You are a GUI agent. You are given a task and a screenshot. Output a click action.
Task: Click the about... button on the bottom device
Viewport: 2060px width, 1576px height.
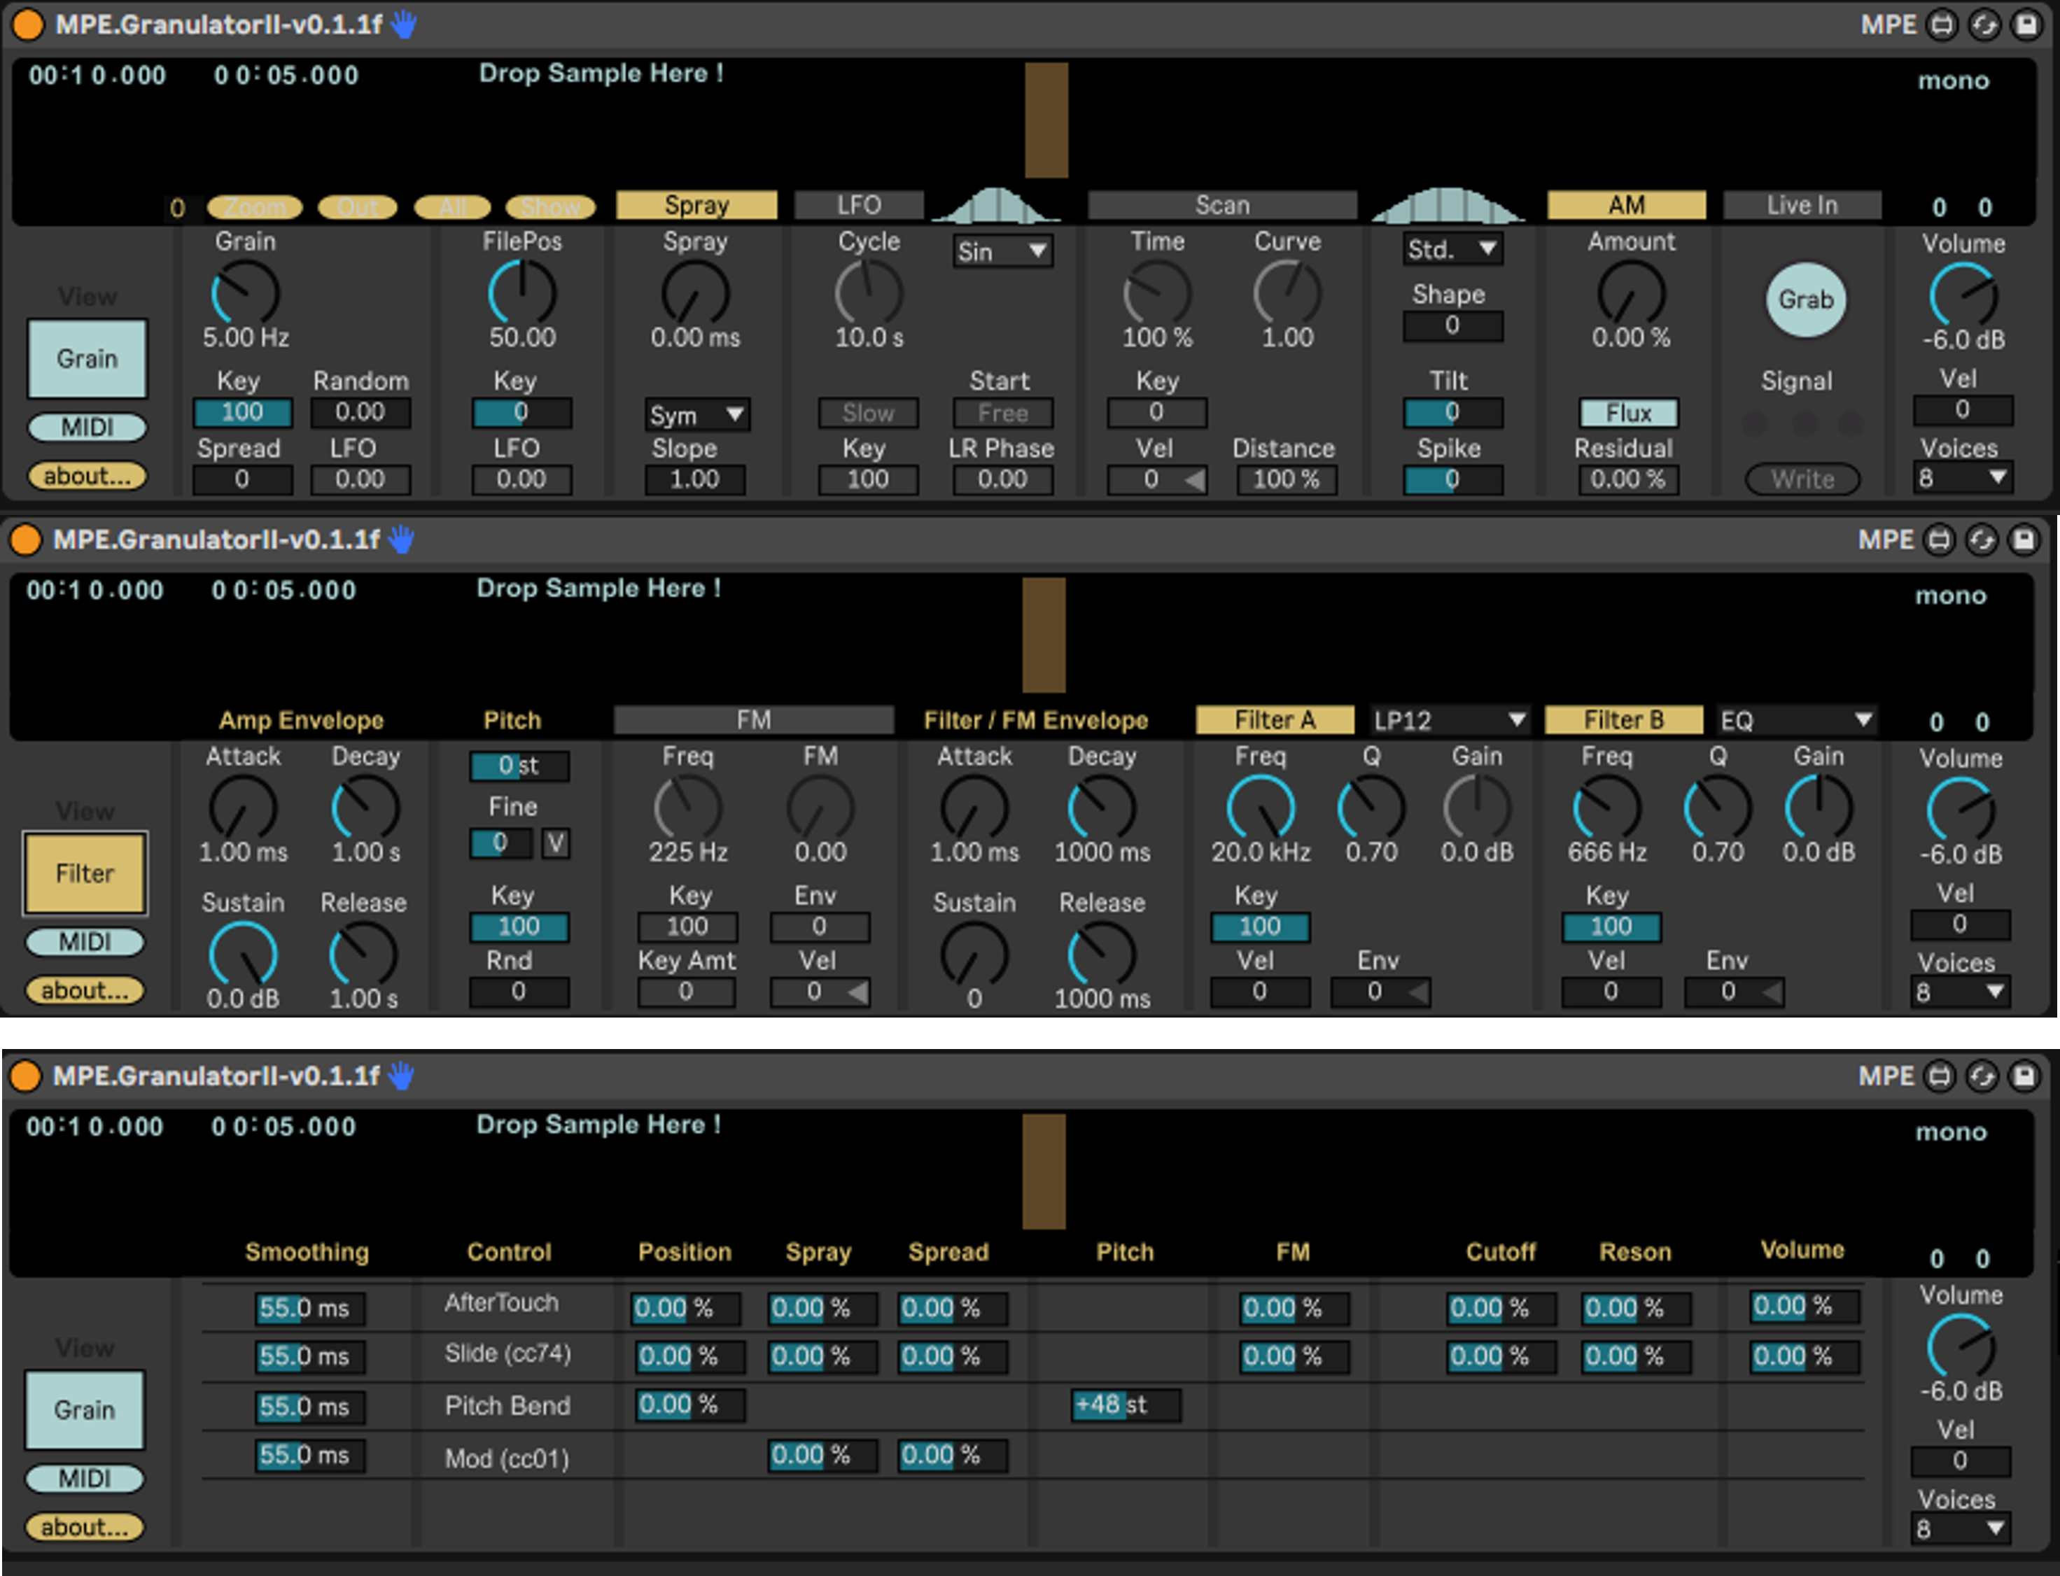click(x=85, y=1526)
